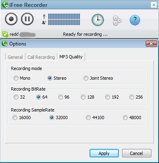Viewport: 159px width, 163px height.
Task: Set recording bitrate to 32
Action: [x=19, y=97]
